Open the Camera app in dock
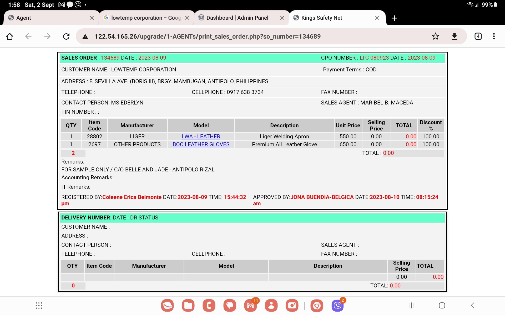The height and width of the screenshot is (315, 505). pyautogui.click(x=292, y=305)
